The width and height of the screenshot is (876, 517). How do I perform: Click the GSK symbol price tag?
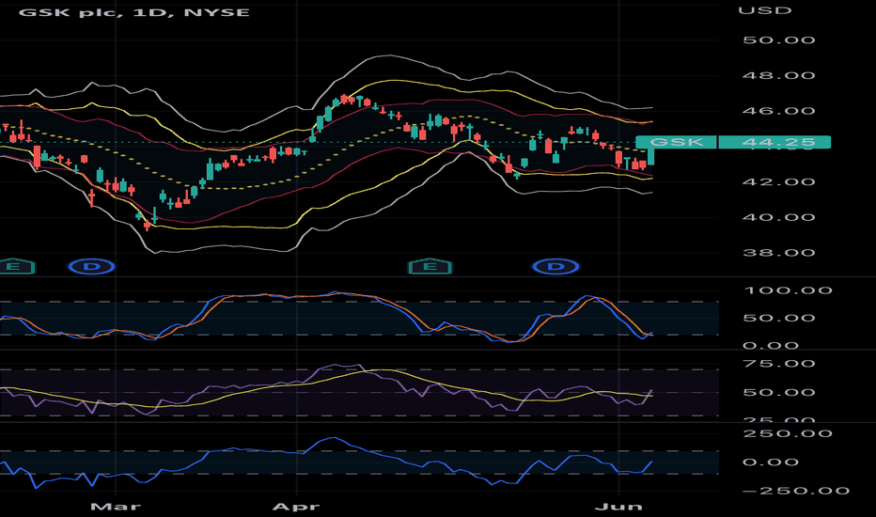(676, 142)
